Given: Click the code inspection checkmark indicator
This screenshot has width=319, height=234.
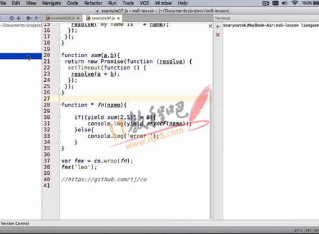Looking at the screenshot, I should 210,26.
